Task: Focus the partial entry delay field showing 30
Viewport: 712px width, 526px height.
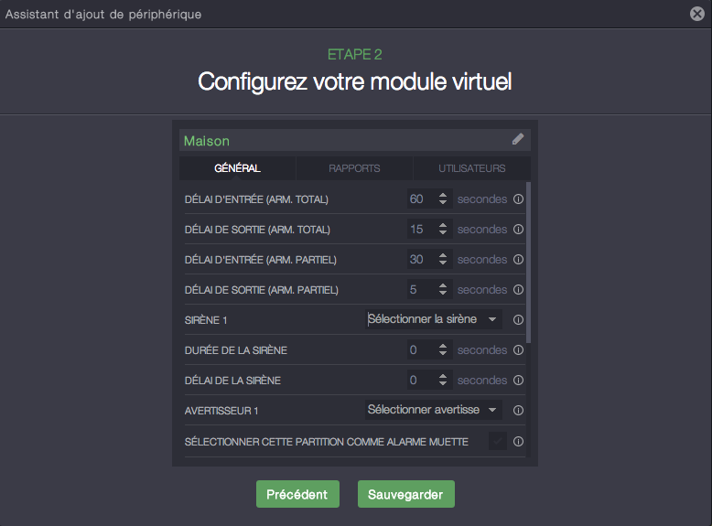Action: tap(429, 259)
